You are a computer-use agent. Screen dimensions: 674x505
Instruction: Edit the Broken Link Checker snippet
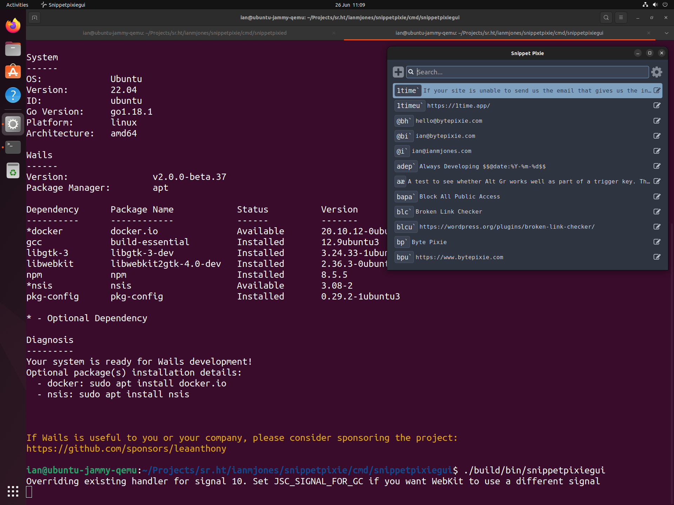(657, 211)
